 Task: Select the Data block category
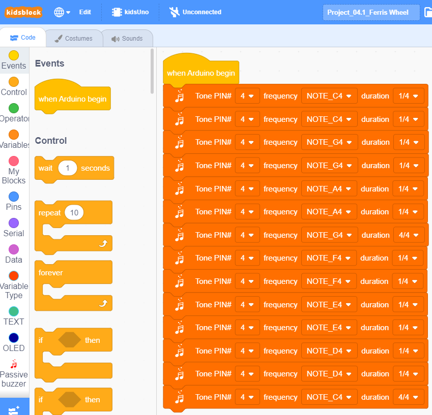coord(14,254)
